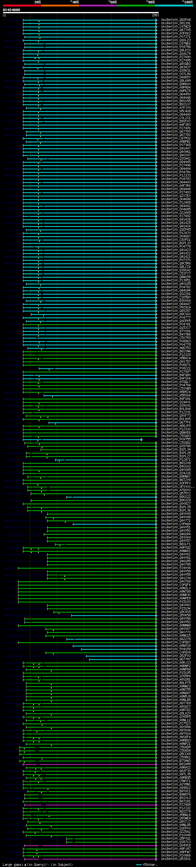Click the UniRef100_Q9LKH9 label

(176, 81)
